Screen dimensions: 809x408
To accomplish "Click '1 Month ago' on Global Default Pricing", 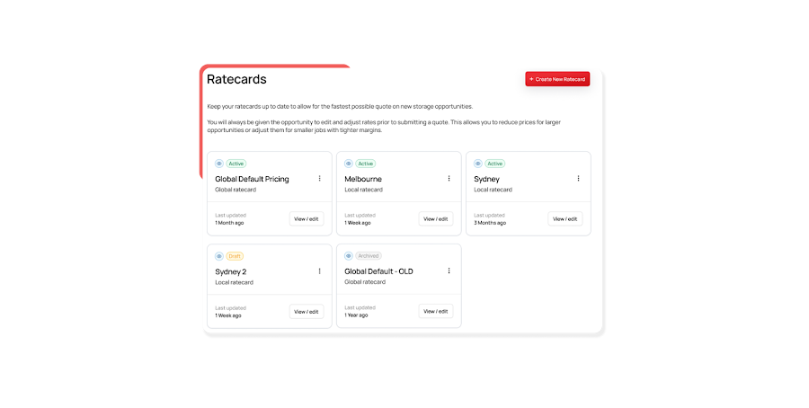I will (229, 223).
